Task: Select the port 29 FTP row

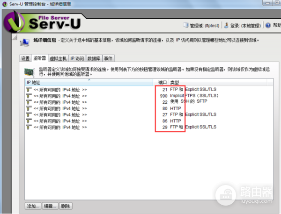Action: [149, 127]
